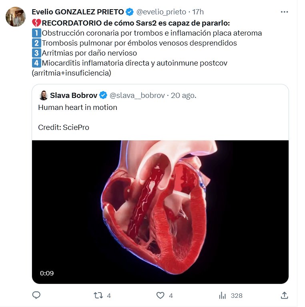Viewport: 305px width, 307px height.
Task: Open the 17h timestamp link
Action: (198, 12)
